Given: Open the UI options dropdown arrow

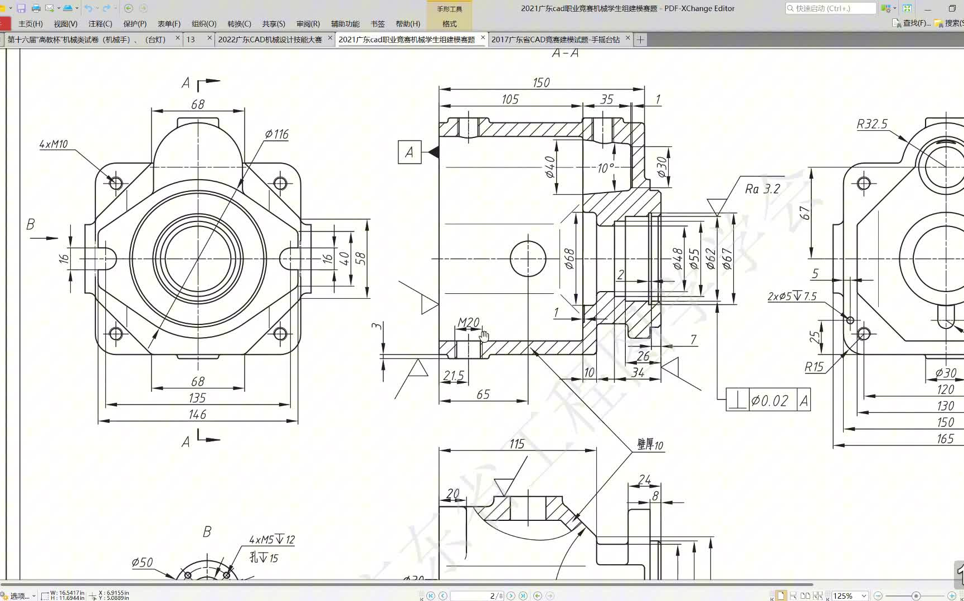Looking at the screenshot, I should click(895, 8).
